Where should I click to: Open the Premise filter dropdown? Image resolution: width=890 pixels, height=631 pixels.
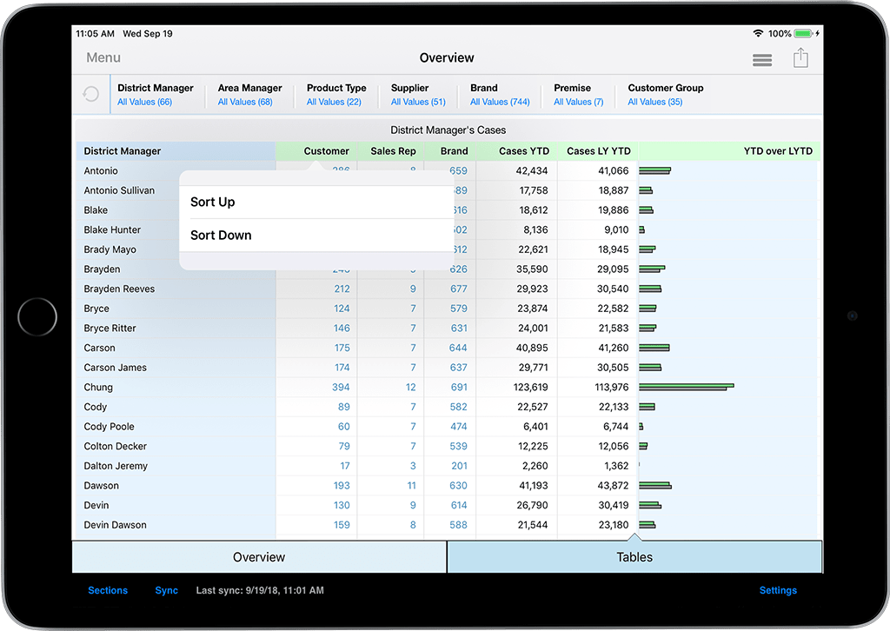(x=578, y=95)
